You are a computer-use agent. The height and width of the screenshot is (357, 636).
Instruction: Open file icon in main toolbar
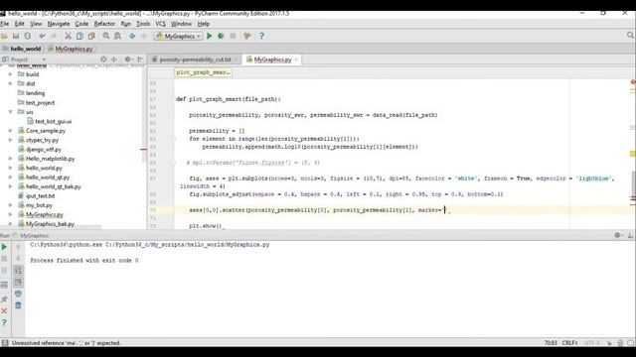[x=4, y=36]
